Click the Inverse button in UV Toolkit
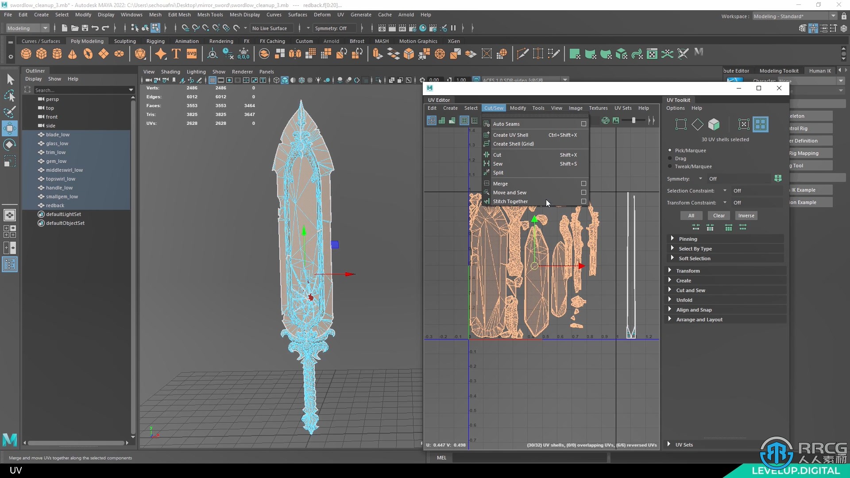 [747, 216]
